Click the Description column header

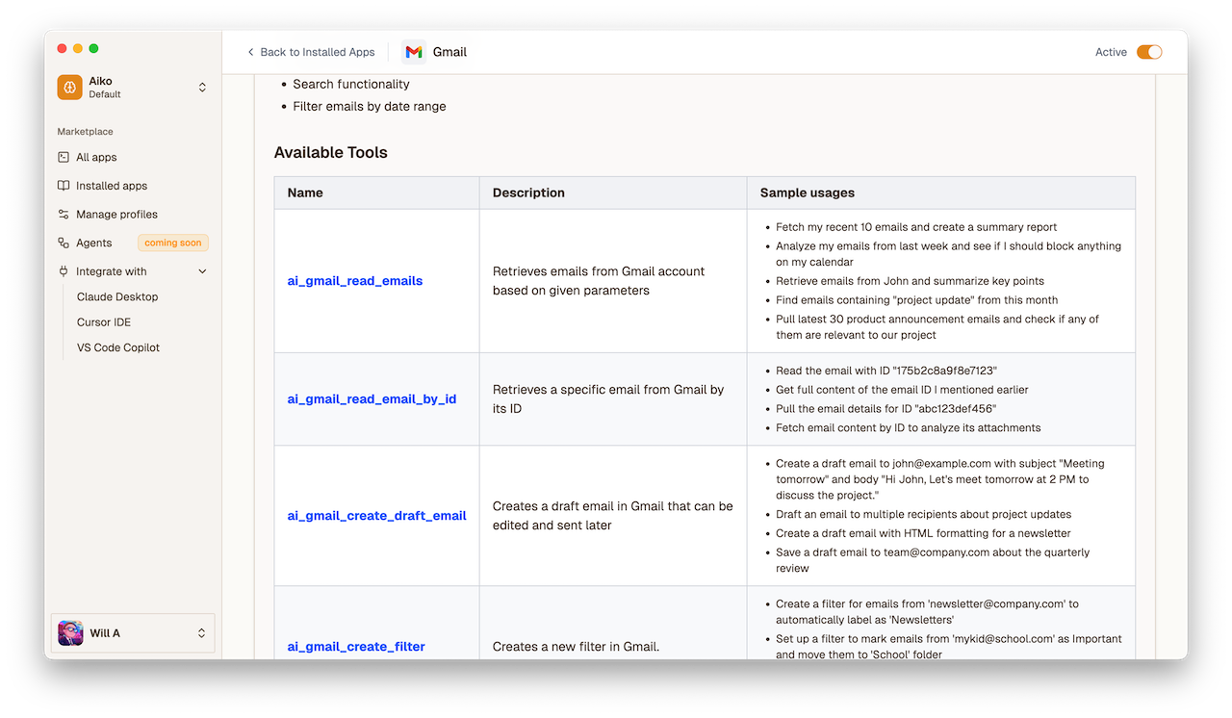tap(528, 192)
